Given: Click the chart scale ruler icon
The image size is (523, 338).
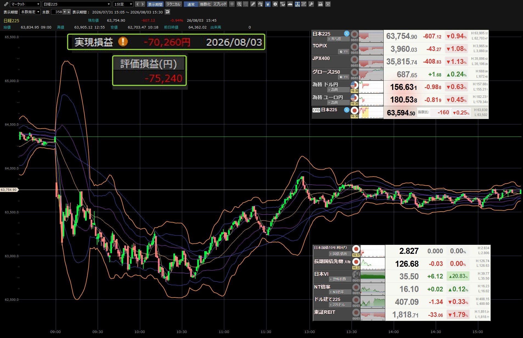Looking at the screenshot, I should [304, 4].
